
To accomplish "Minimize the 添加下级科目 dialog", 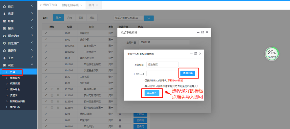I will [198, 32].
